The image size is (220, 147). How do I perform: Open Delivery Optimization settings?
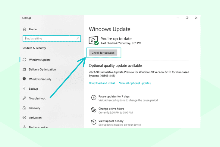[x=42, y=69]
